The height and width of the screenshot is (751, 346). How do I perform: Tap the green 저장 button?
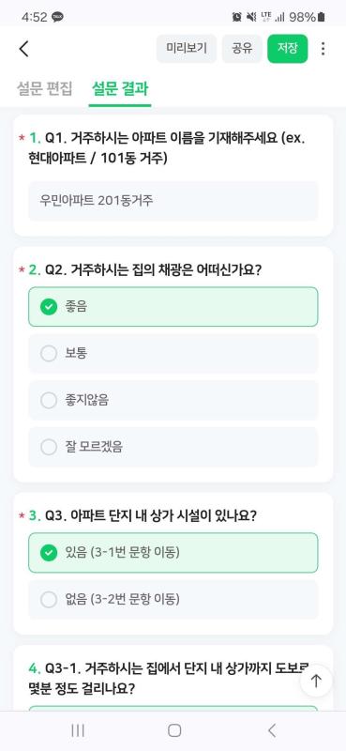pos(287,49)
